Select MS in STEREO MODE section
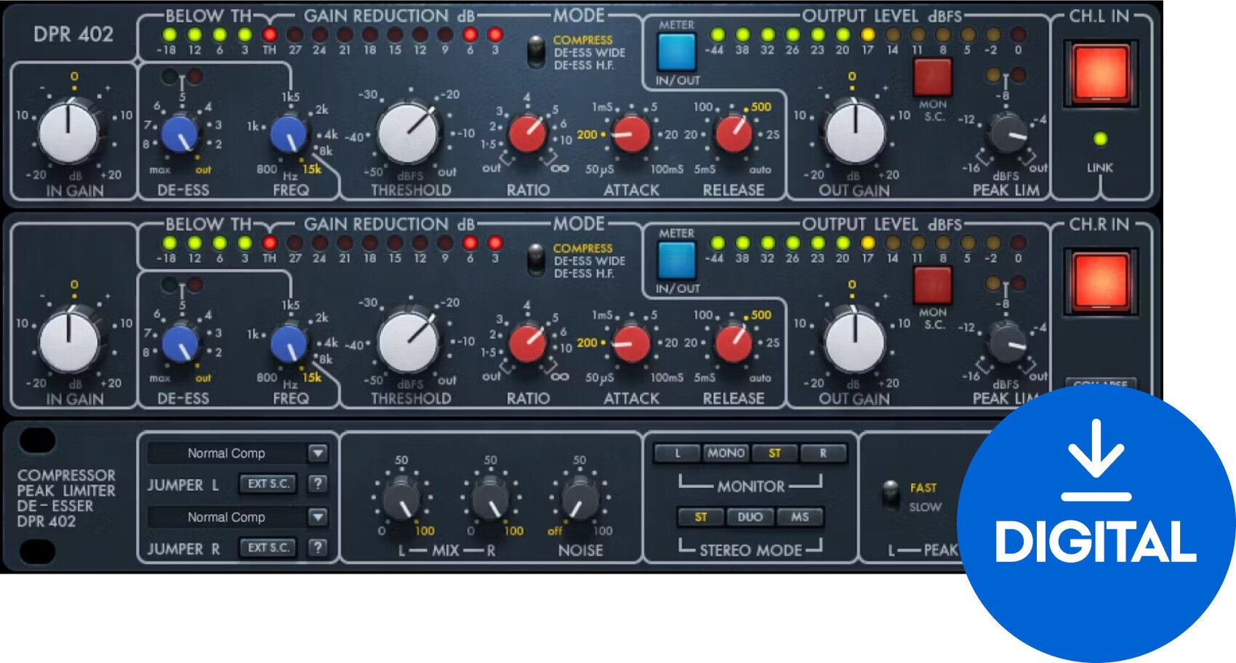1236x663 pixels. click(799, 517)
